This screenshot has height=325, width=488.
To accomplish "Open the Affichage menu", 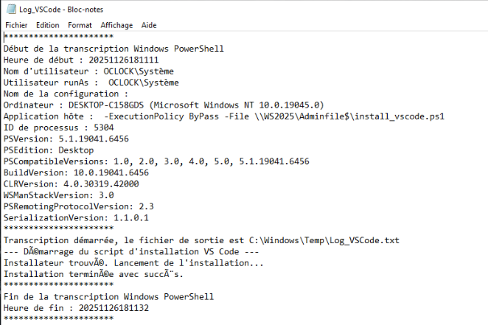I will click(x=116, y=25).
